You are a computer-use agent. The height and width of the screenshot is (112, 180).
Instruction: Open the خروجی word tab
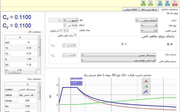(130, 10)
